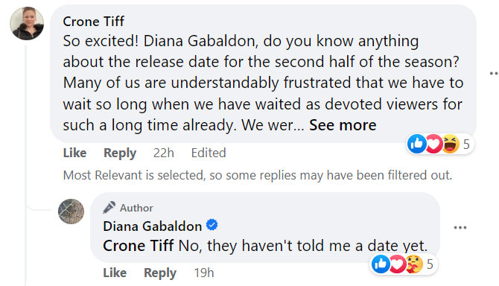The height and width of the screenshot is (286, 499).
Task: Click the blue verified badge beside Diana Gabaldon
Action: pos(212,225)
